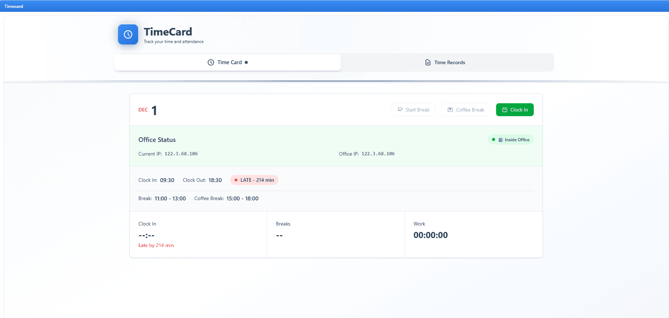Click the Breaks card label
Image resolution: width=669 pixels, height=318 pixels.
(283, 224)
